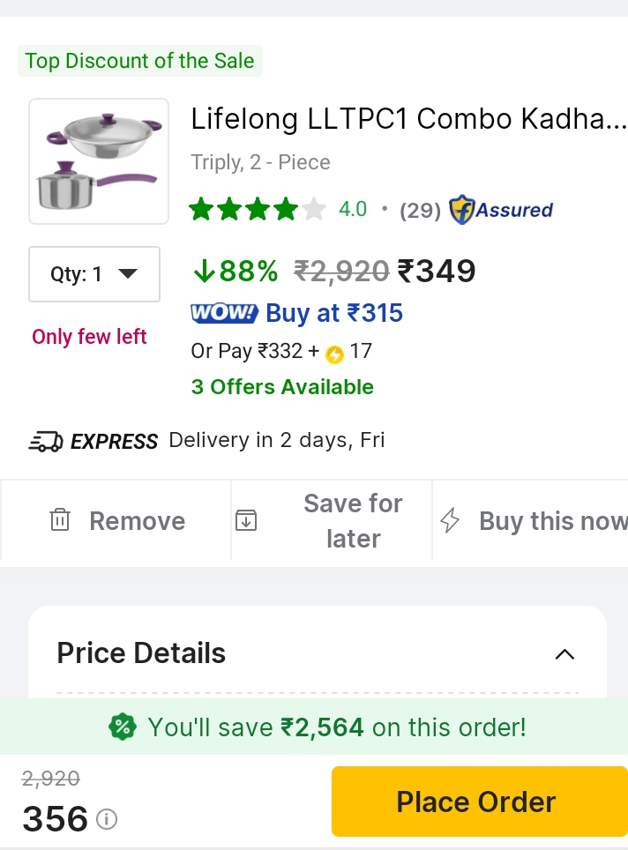Select Save for later option

click(x=353, y=520)
